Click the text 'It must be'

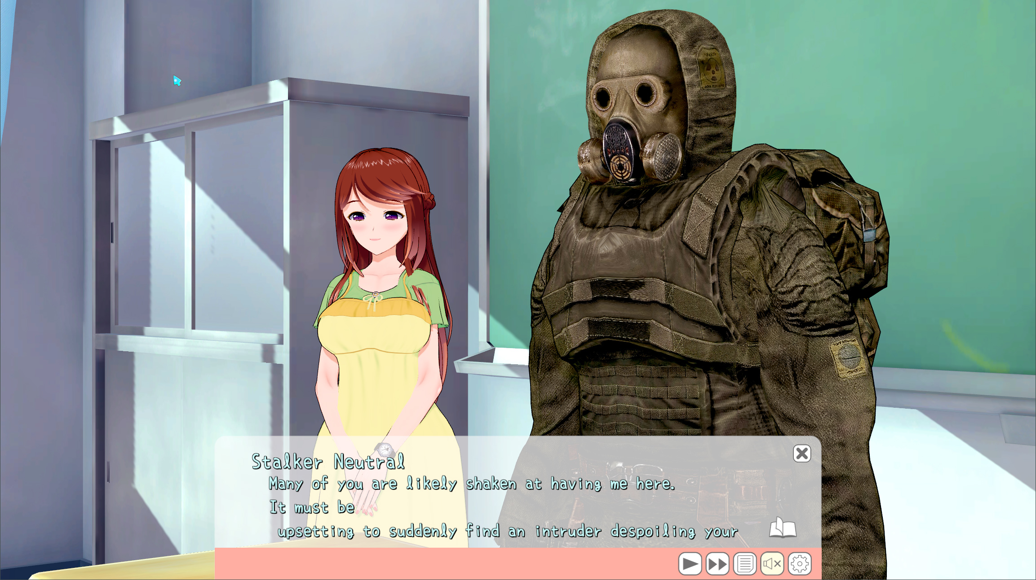312,507
